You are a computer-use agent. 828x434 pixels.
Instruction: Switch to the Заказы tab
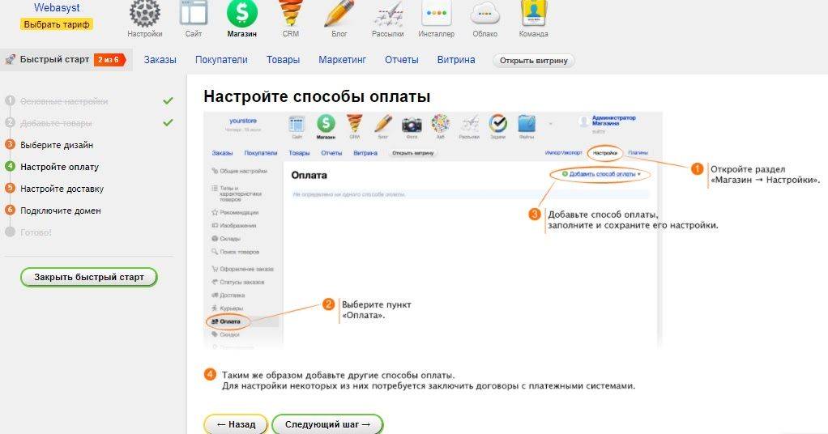click(160, 60)
